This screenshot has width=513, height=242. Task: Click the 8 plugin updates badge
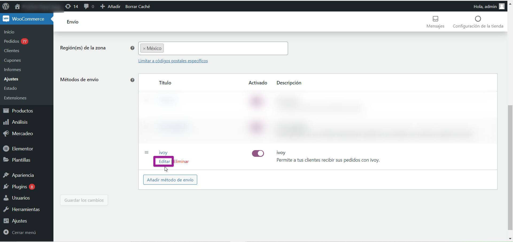point(32,187)
